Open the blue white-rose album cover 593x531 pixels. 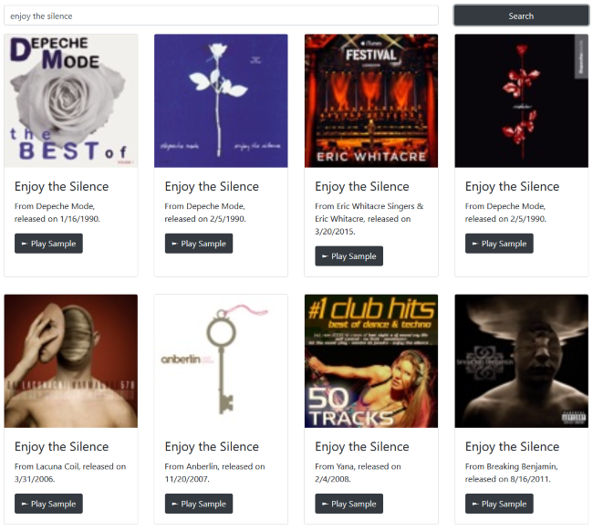pos(221,101)
